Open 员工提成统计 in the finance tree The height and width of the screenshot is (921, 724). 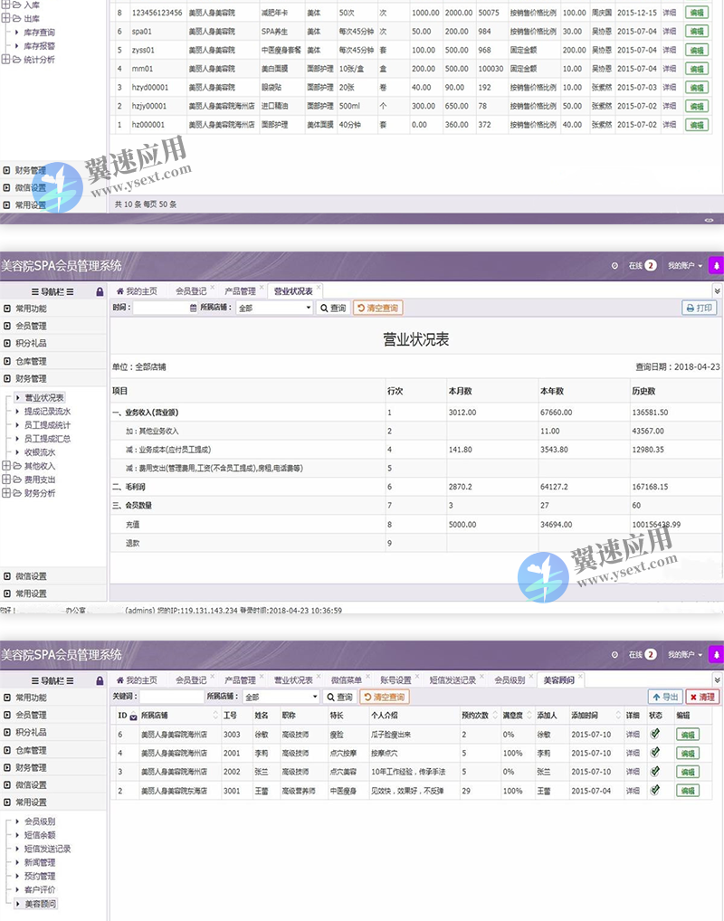coord(47,425)
